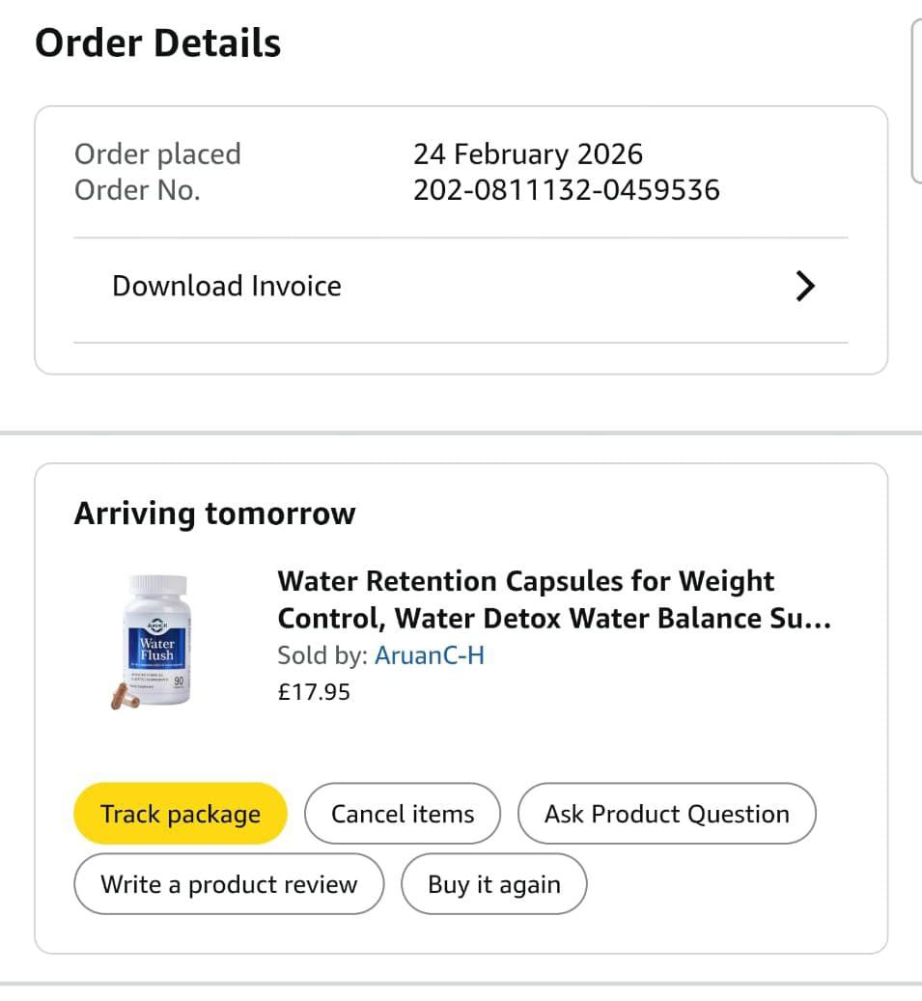
Task: Click the Order Details page heading
Action: (x=158, y=43)
